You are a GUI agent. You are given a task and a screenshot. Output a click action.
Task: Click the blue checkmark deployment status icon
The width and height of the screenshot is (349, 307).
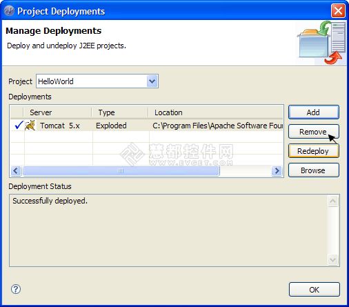click(x=19, y=125)
